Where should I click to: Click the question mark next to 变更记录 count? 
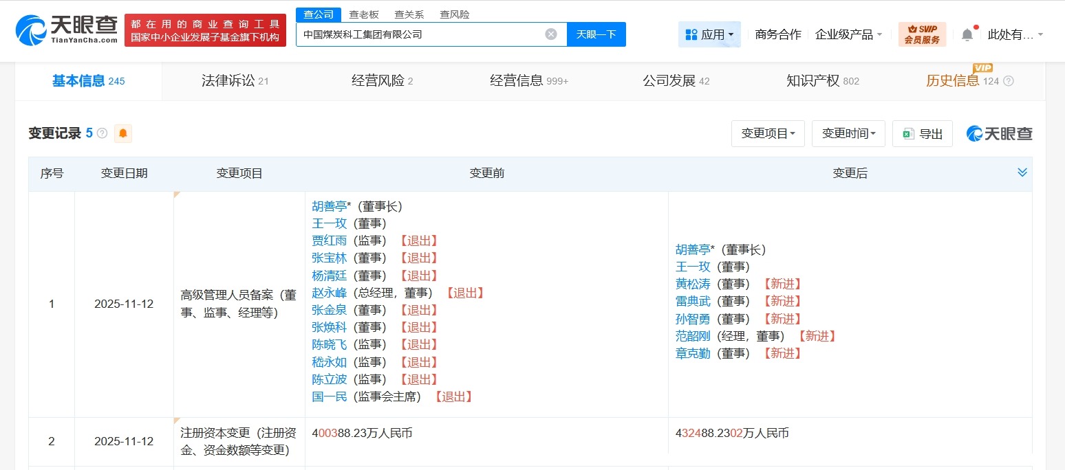click(102, 134)
